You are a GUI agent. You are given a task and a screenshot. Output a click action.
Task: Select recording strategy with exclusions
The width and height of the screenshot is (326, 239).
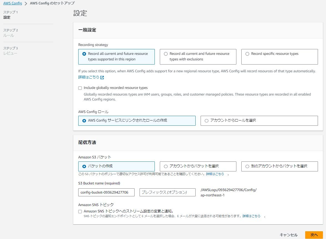(166, 54)
